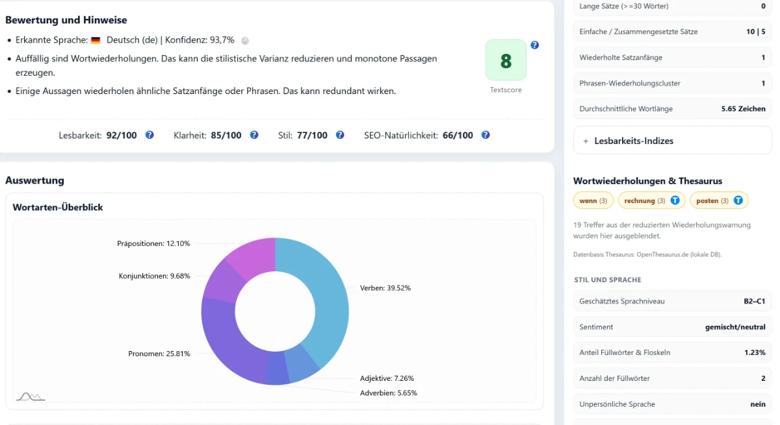Select the Sentiment row
The height and width of the screenshot is (425, 780).
672,327
